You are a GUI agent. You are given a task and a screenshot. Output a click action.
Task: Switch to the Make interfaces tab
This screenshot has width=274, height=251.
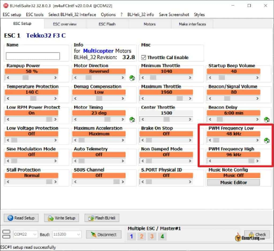tap(192, 24)
